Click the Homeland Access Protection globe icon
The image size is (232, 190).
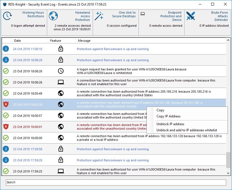point(53,16)
